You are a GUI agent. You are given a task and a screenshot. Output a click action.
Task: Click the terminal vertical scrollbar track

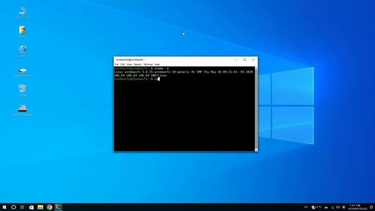[256, 109]
